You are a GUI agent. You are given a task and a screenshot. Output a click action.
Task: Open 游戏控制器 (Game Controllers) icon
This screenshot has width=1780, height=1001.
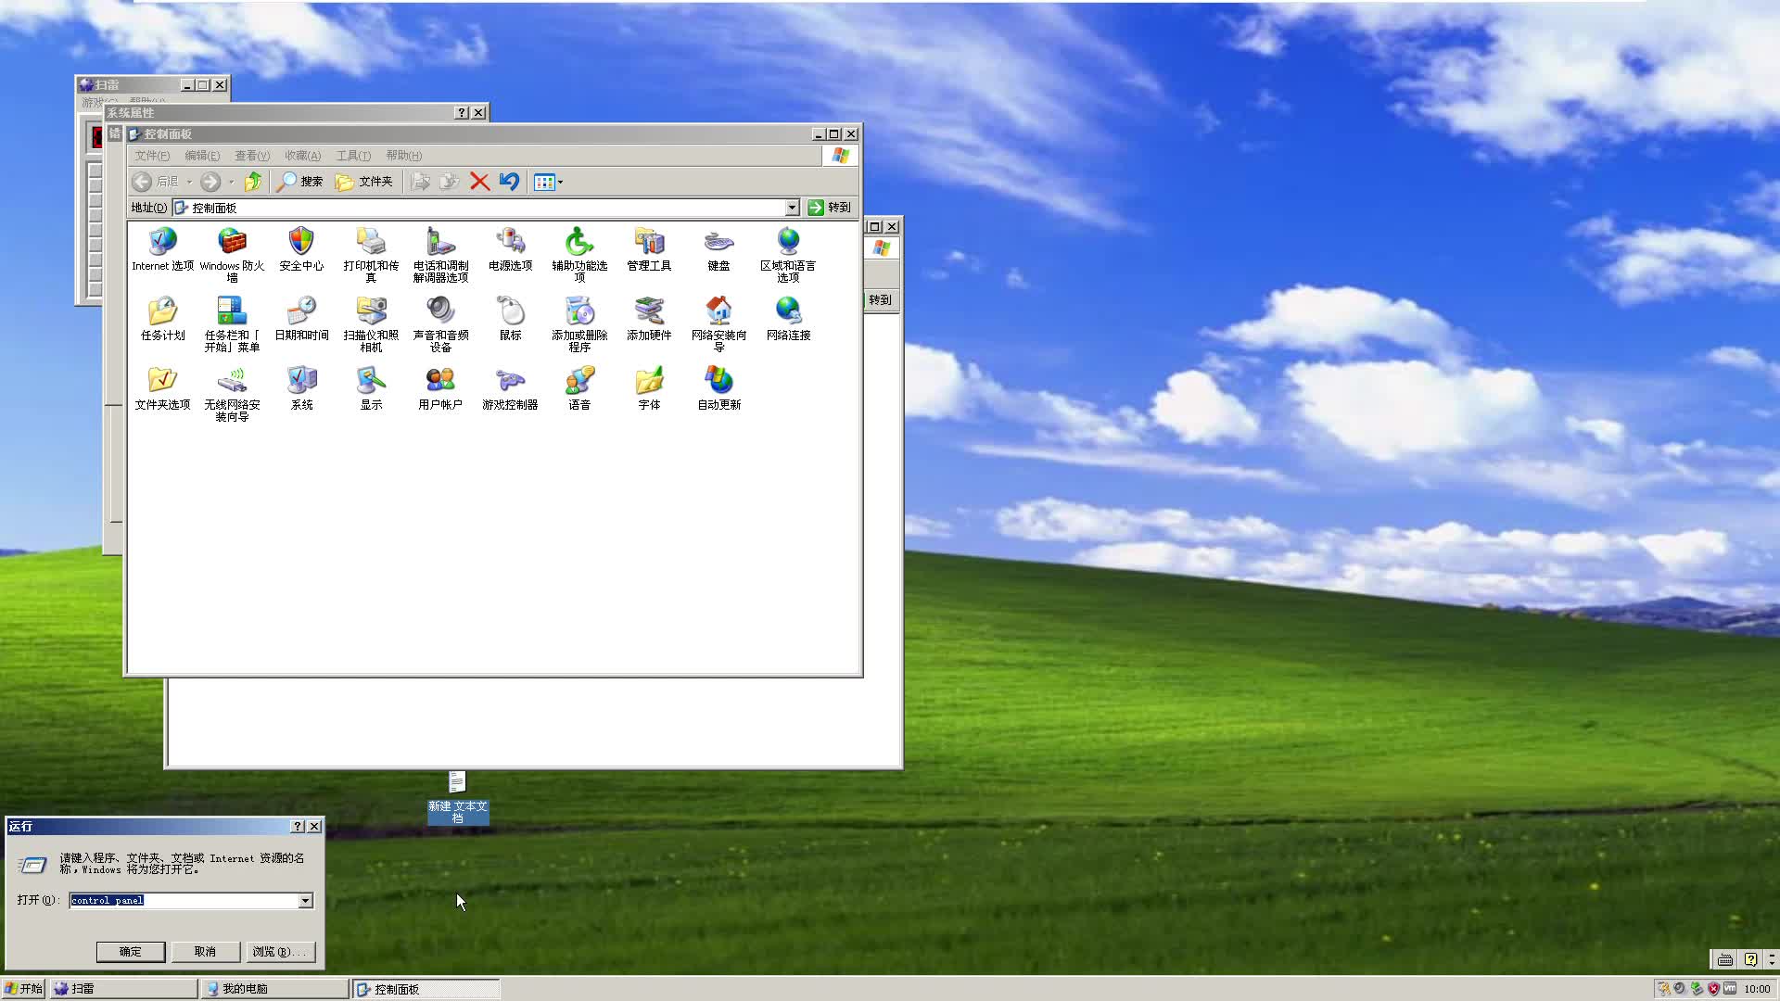click(510, 382)
